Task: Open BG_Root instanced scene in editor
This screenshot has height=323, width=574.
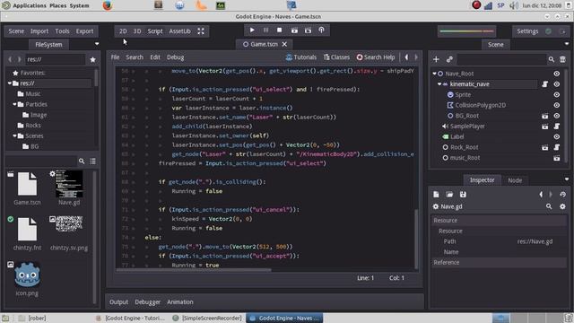Action: (544, 116)
